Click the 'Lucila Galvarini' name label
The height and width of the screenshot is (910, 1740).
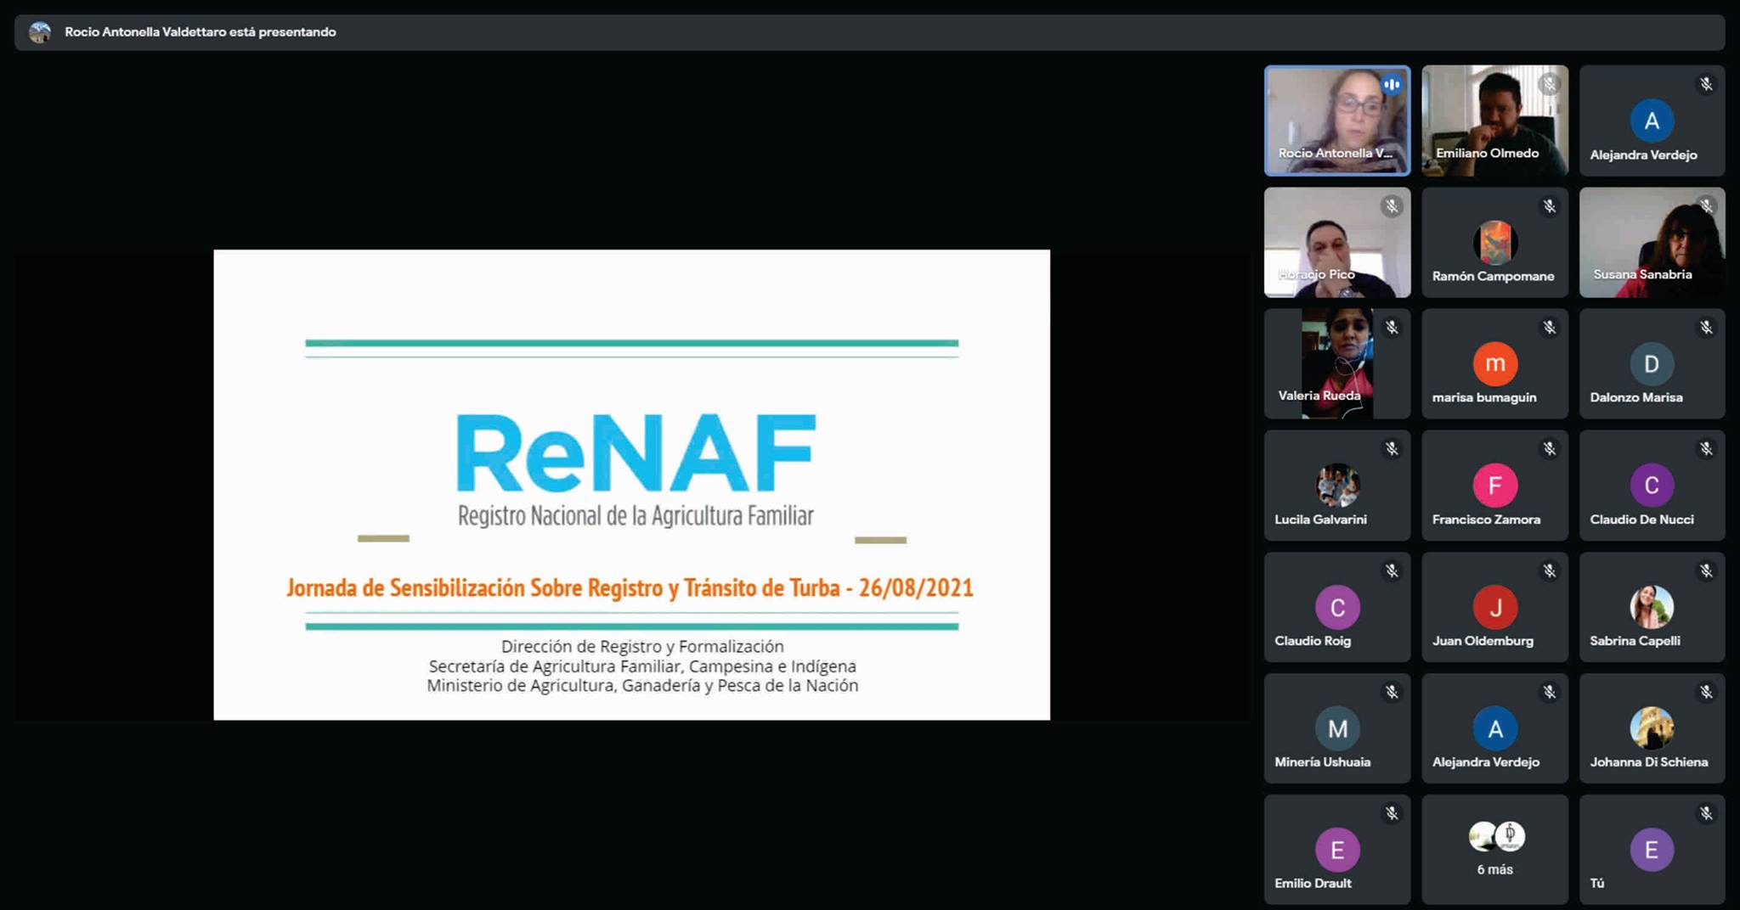(1320, 520)
